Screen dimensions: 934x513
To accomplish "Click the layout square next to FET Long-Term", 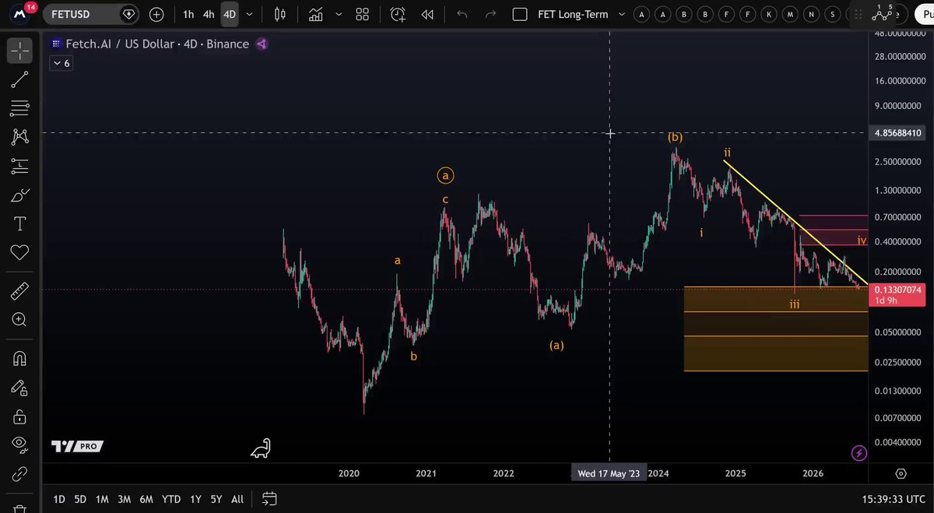I will tap(521, 14).
